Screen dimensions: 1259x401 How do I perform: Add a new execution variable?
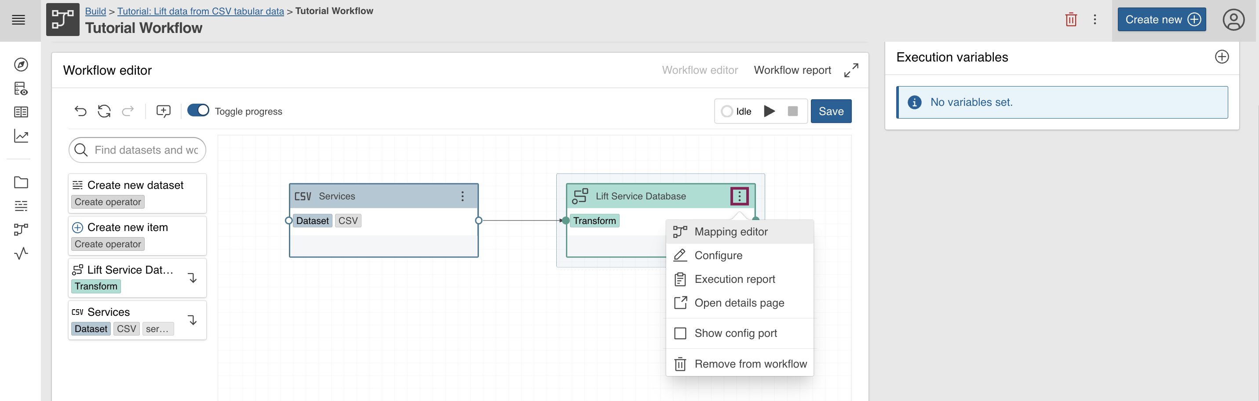1221,57
